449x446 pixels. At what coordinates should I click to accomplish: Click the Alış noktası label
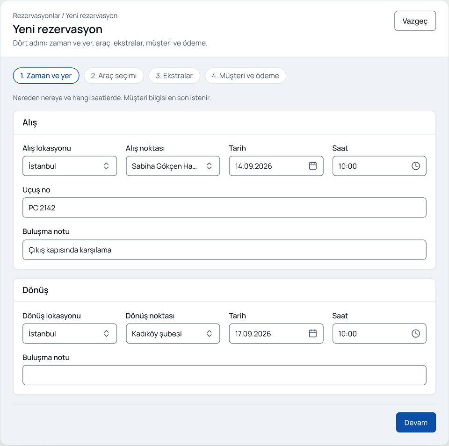[145, 148]
